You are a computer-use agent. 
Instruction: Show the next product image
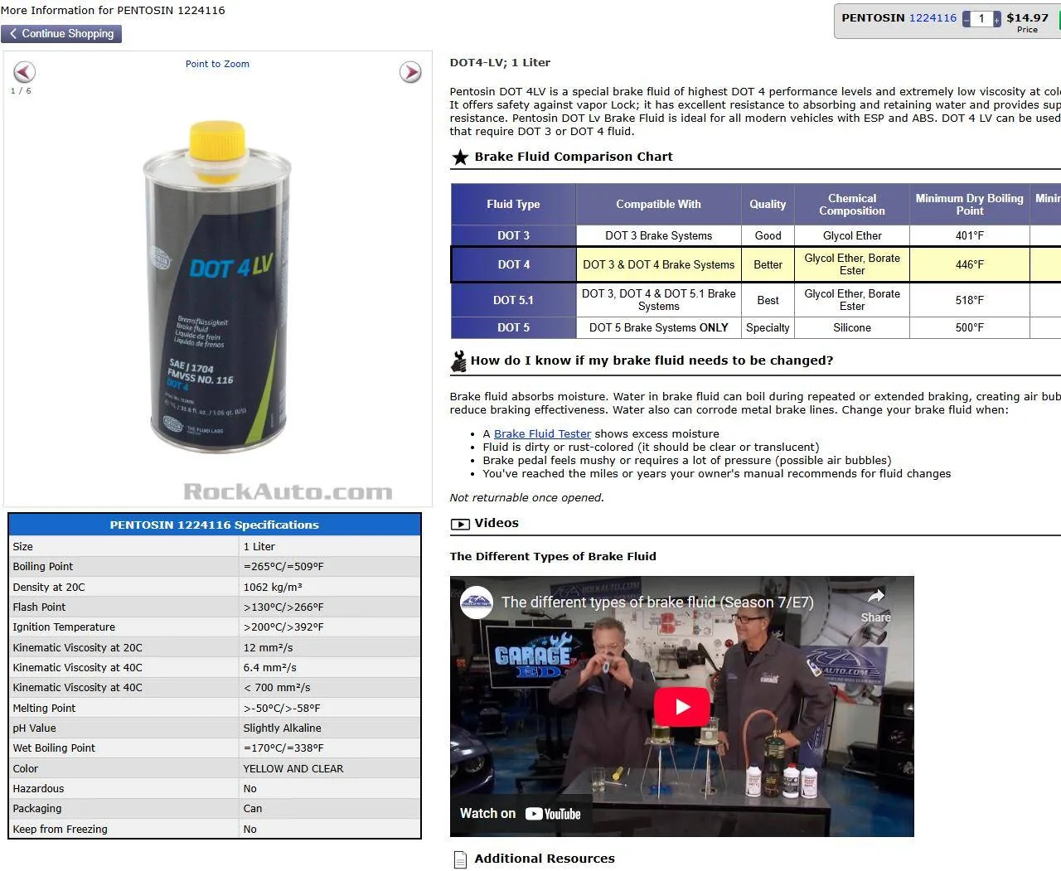410,72
